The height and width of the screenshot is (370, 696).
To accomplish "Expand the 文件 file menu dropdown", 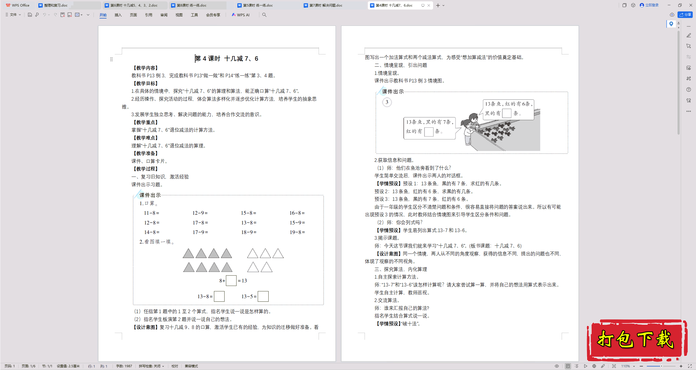I will click(13, 15).
